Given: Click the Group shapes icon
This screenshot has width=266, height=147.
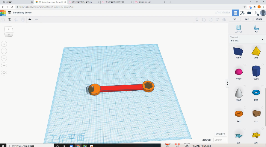Looking at the screenshot, I should click(x=204, y=20).
